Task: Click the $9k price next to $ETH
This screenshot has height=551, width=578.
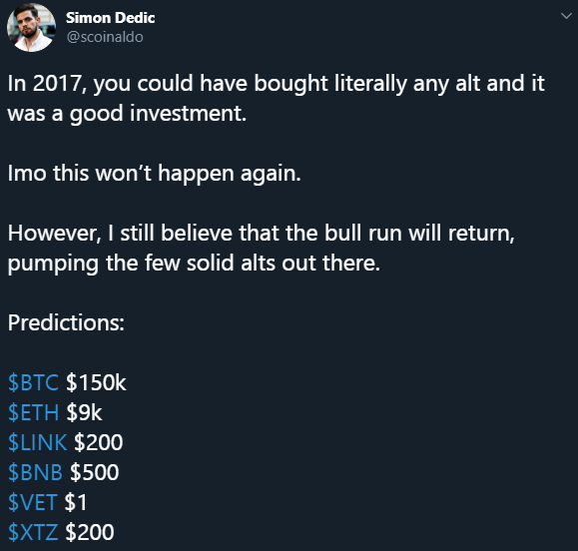Action: click(84, 412)
